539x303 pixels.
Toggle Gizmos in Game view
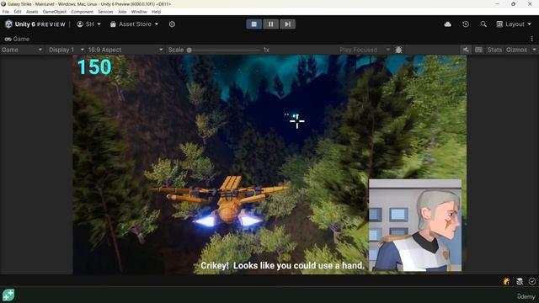516,50
